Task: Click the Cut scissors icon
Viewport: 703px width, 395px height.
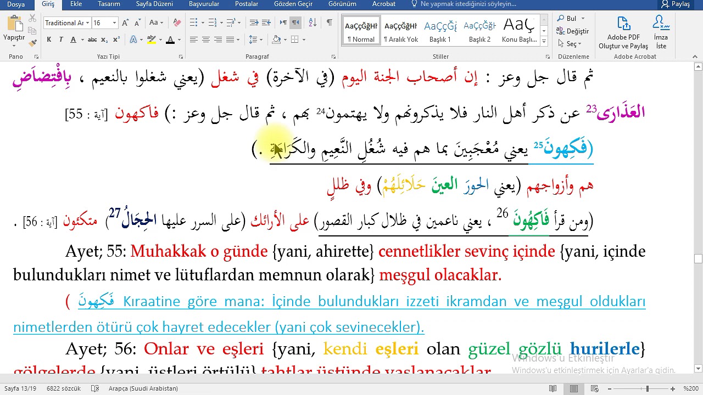Action: tap(32, 19)
